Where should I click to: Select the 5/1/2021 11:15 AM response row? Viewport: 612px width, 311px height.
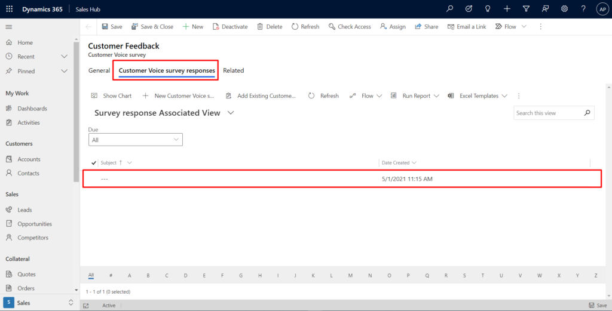pyautogui.click(x=342, y=179)
